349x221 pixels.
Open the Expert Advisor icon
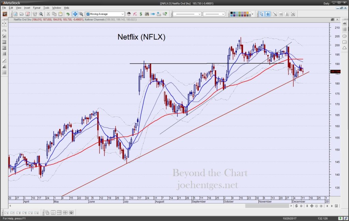click(x=129, y=14)
